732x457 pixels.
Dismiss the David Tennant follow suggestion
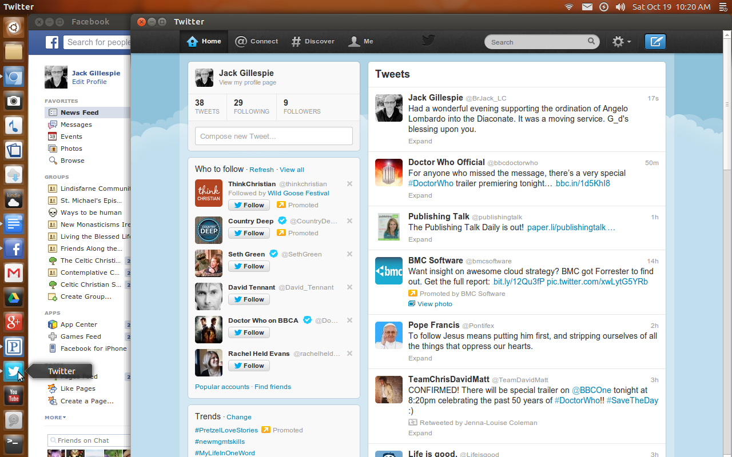tap(349, 287)
